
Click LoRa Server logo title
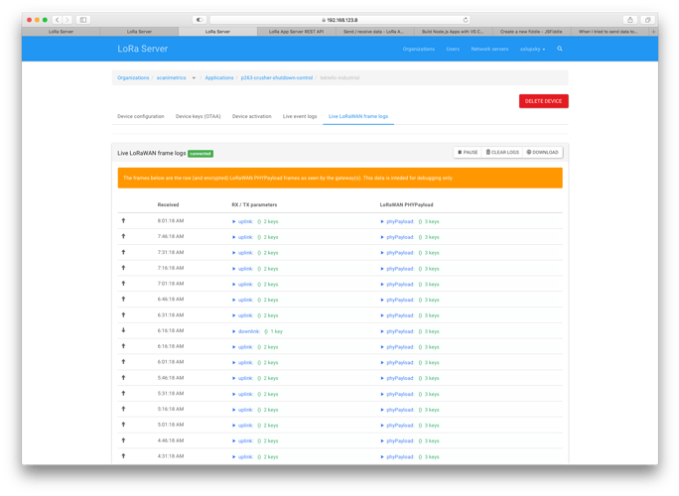coord(143,49)
